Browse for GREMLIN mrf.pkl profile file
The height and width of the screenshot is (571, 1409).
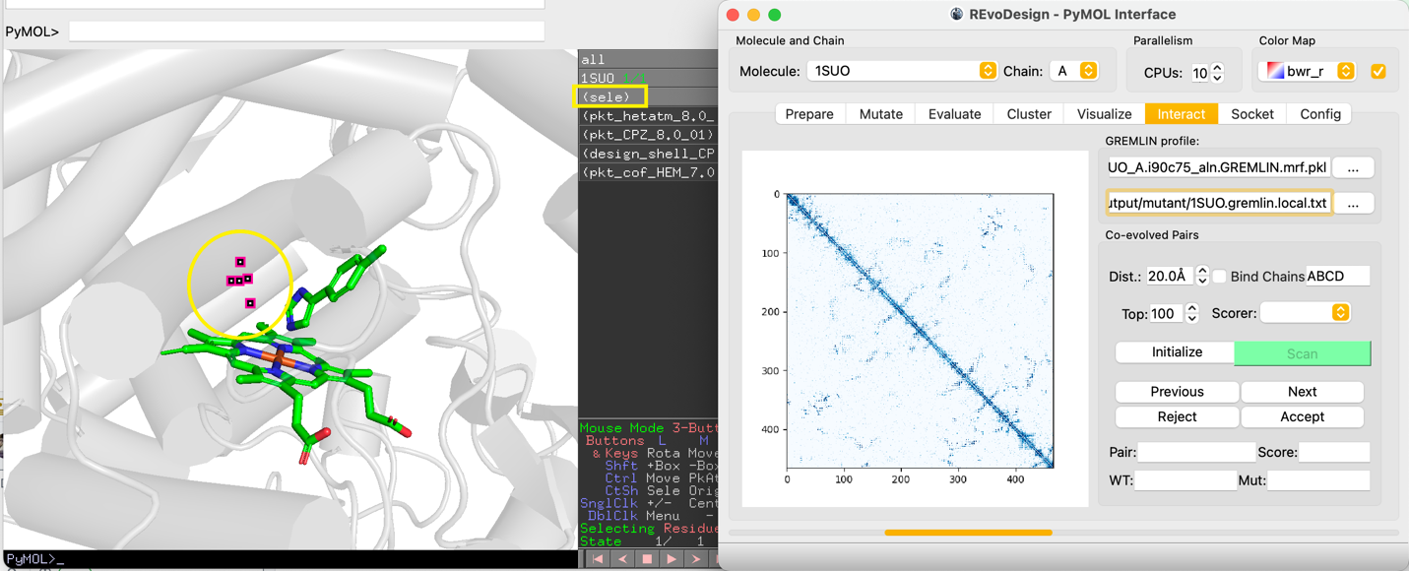pyautogui.click(x=1353, y=168)
